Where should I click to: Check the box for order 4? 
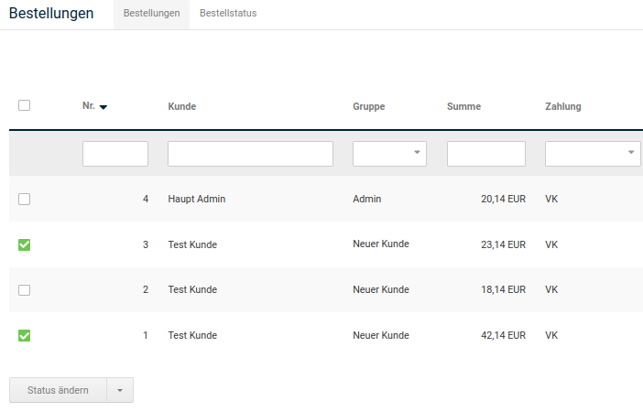point(25,199)
